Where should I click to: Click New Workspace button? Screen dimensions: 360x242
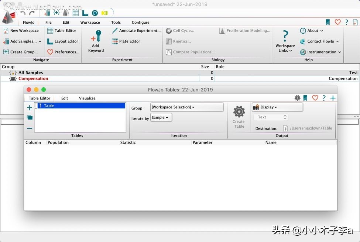(x=21, y=31)
